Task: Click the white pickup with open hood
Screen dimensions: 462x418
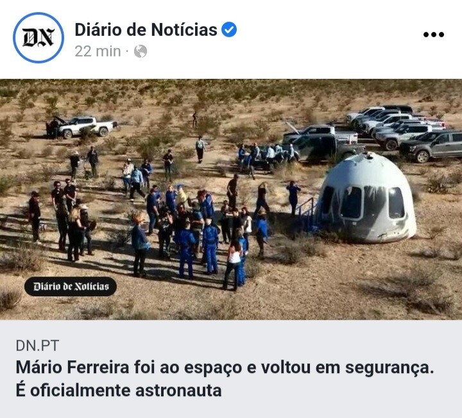Action: coord(81,126)
